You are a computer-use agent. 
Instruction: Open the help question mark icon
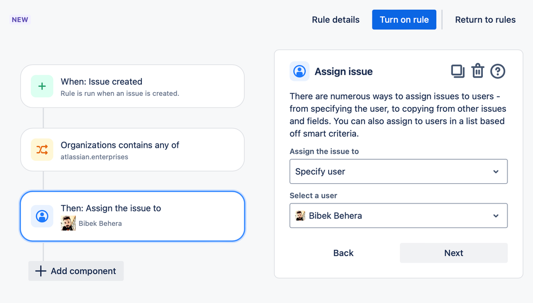tap(497, 71)
